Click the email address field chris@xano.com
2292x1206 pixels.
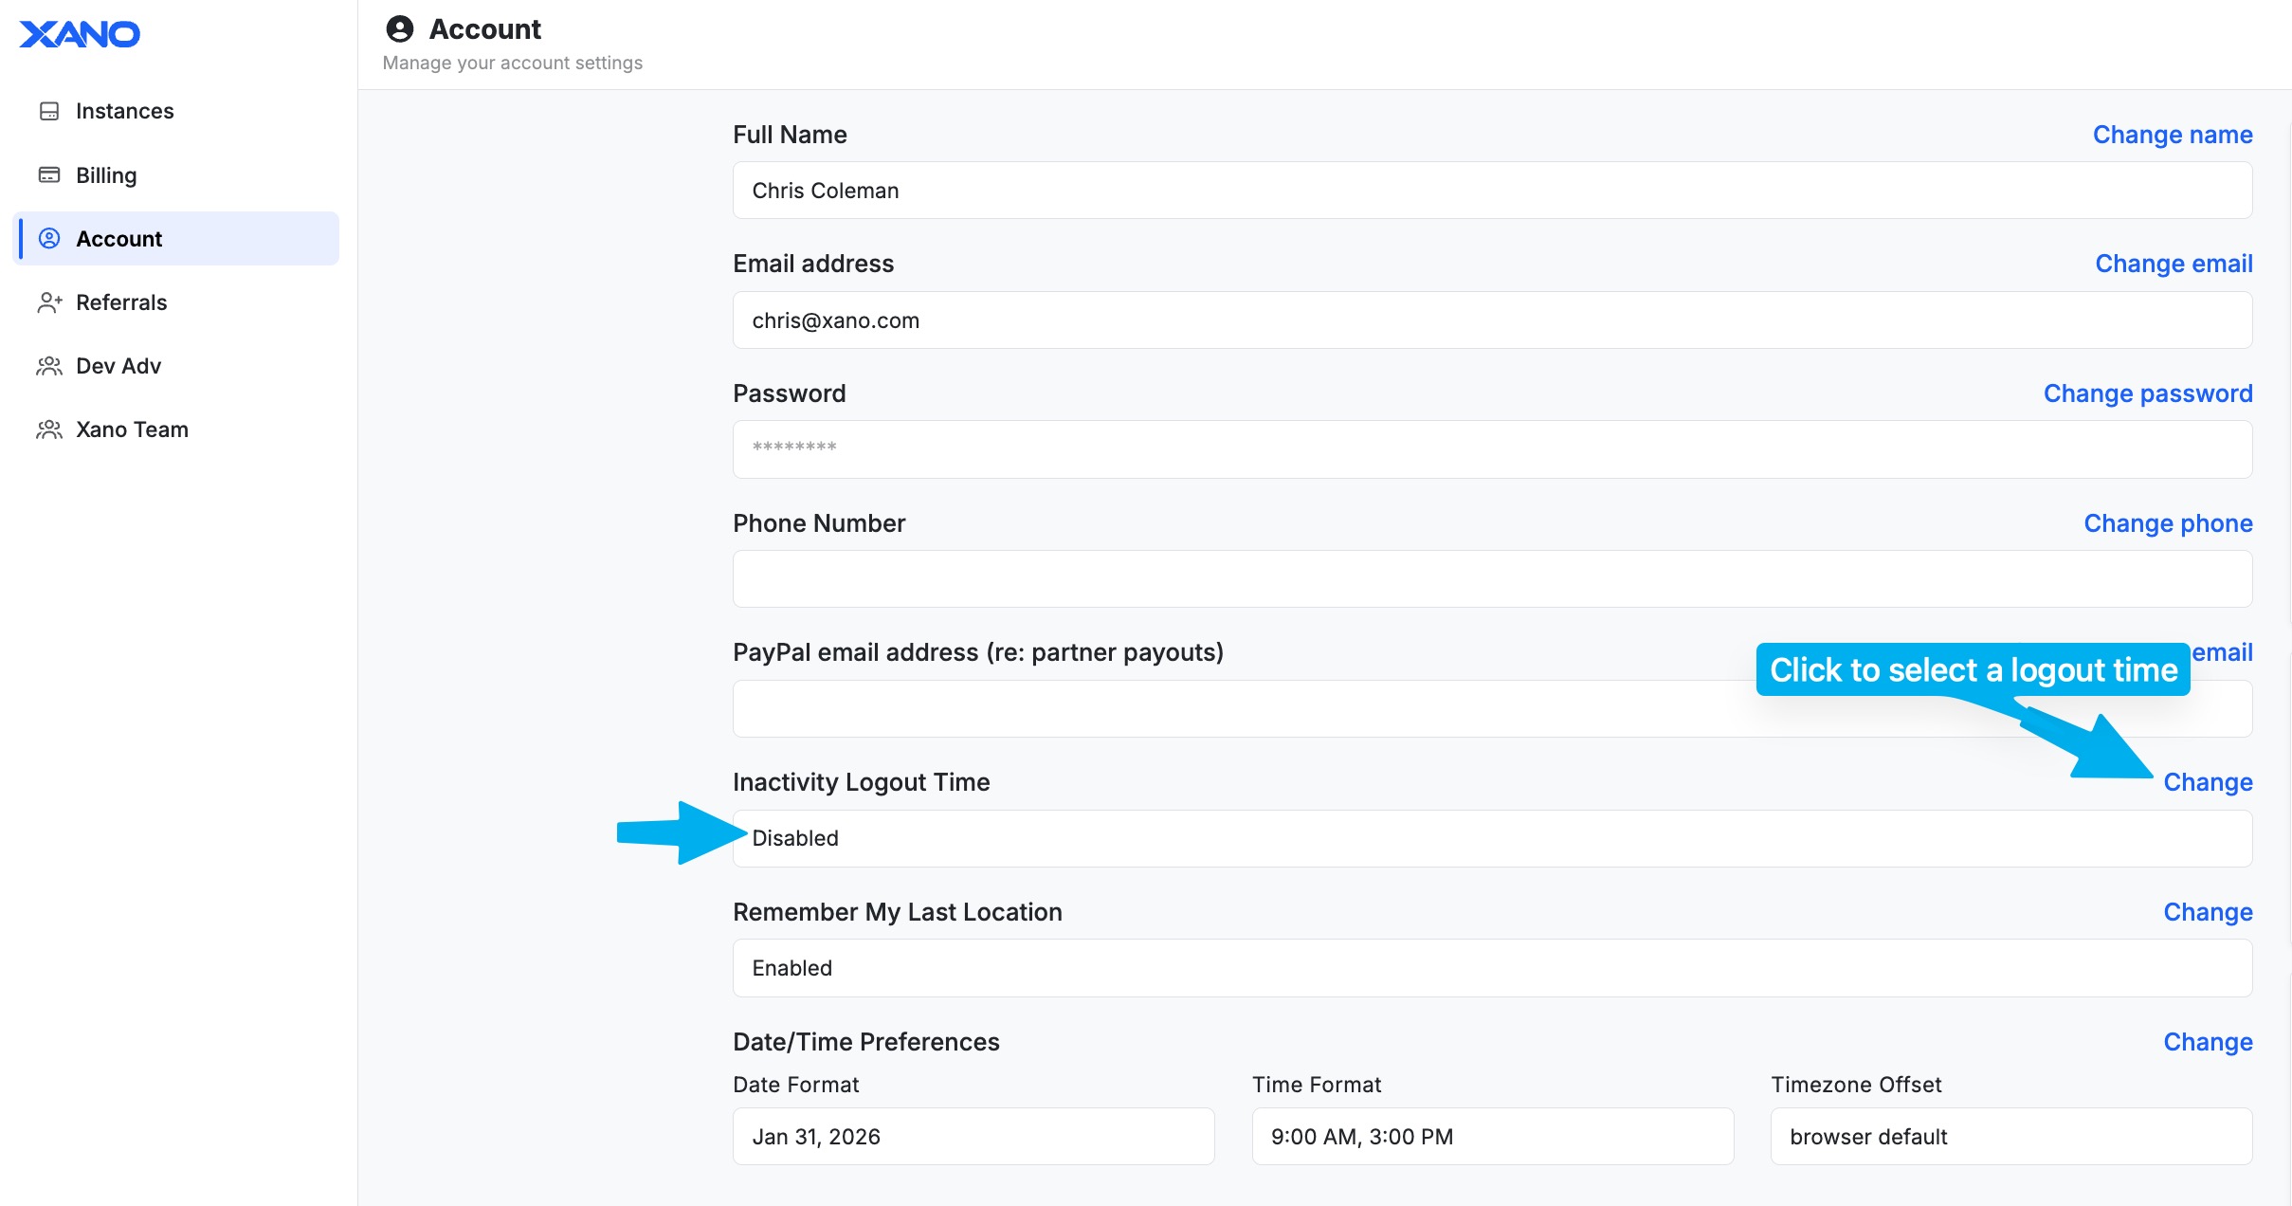1492,320
